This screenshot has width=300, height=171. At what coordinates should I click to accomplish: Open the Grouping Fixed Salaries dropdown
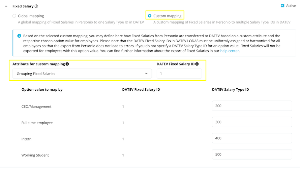[x=82, y=74]
